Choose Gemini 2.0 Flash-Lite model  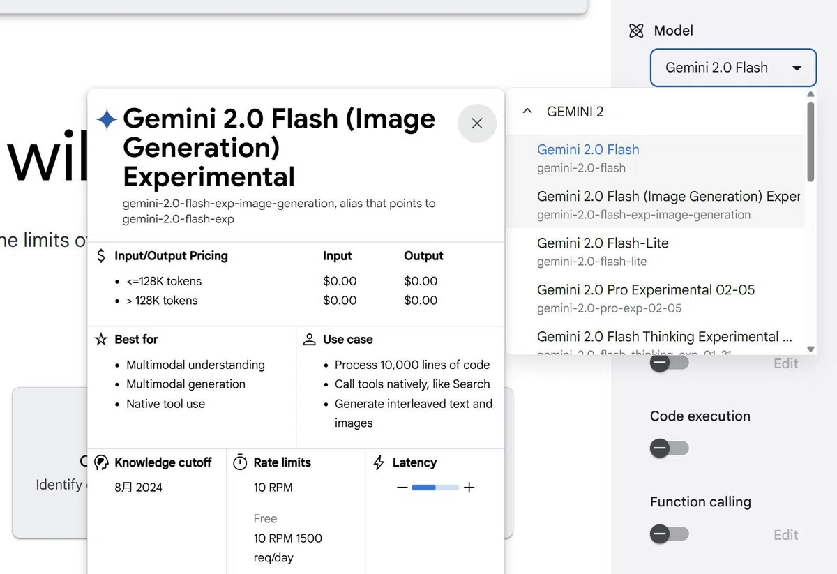coord(656,251)
